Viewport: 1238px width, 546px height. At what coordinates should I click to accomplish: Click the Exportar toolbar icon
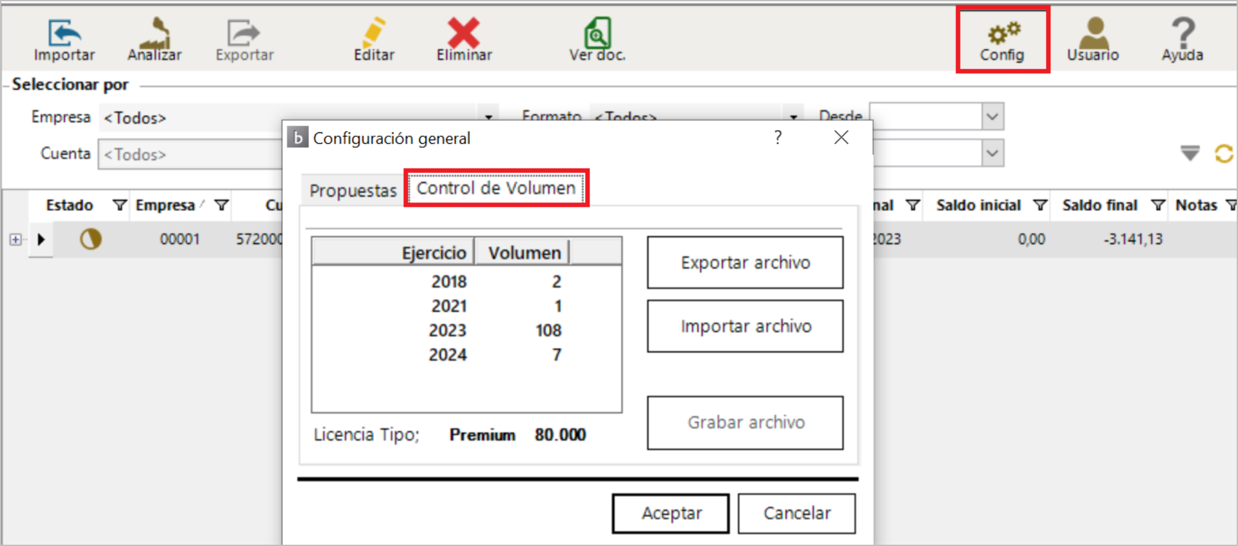coord(244,40)
